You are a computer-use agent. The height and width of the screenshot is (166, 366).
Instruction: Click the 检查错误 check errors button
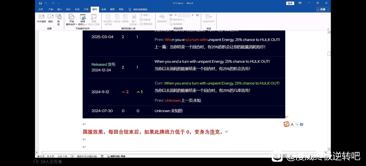(176, 24)
